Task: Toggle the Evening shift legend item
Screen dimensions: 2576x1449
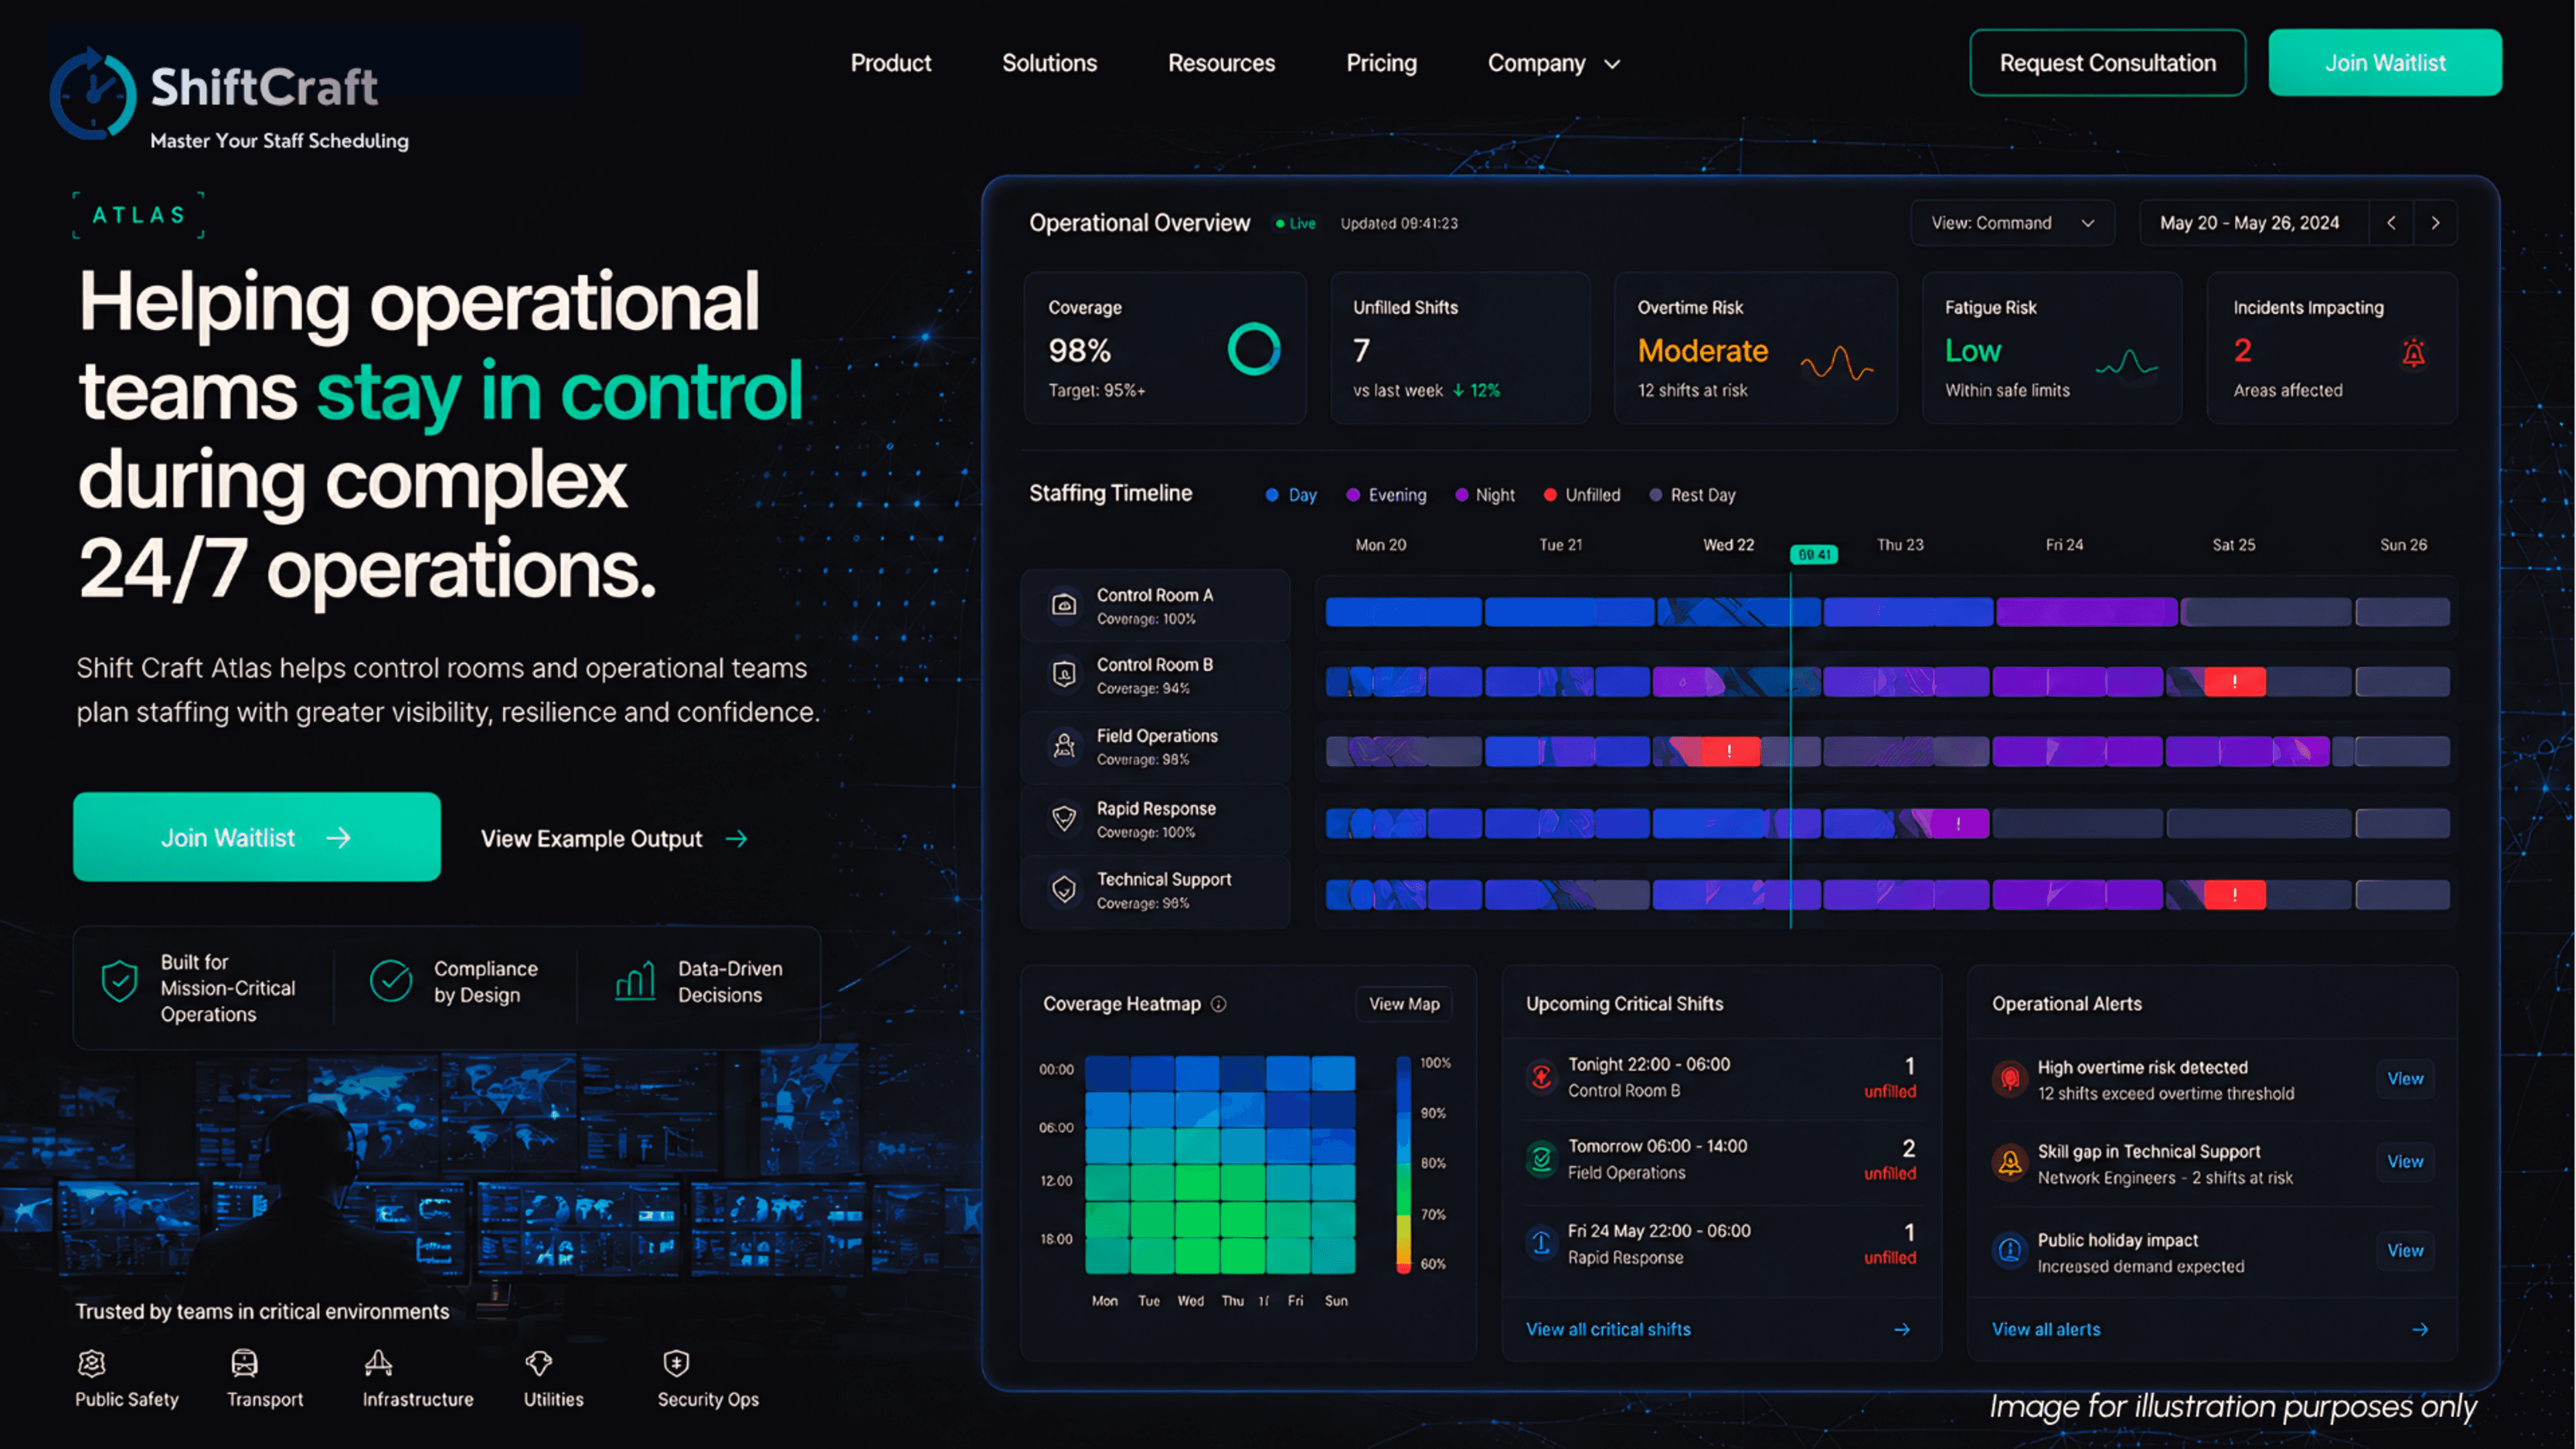Action: [1386, 495]
